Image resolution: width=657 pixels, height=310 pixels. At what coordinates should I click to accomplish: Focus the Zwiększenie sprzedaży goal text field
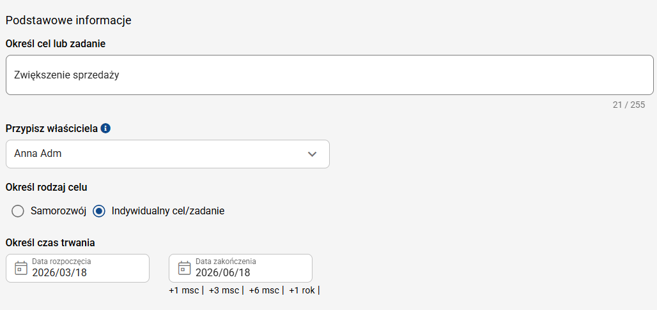[329, 75]
